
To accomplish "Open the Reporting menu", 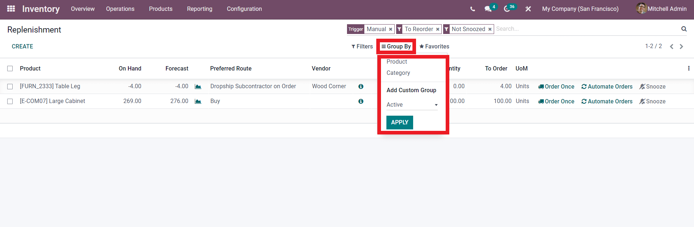I will (x=200, y=9).
